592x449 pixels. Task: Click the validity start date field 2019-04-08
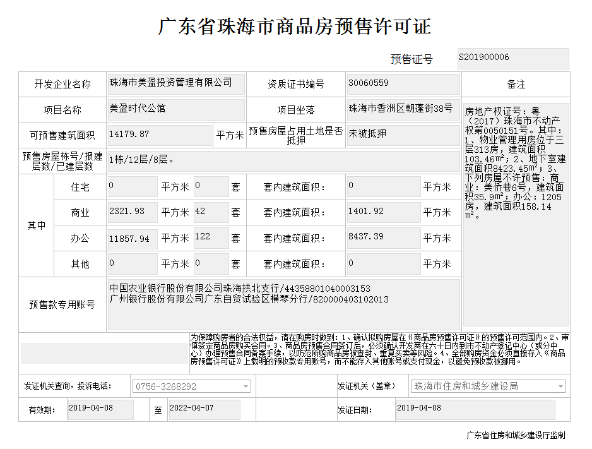100,409
